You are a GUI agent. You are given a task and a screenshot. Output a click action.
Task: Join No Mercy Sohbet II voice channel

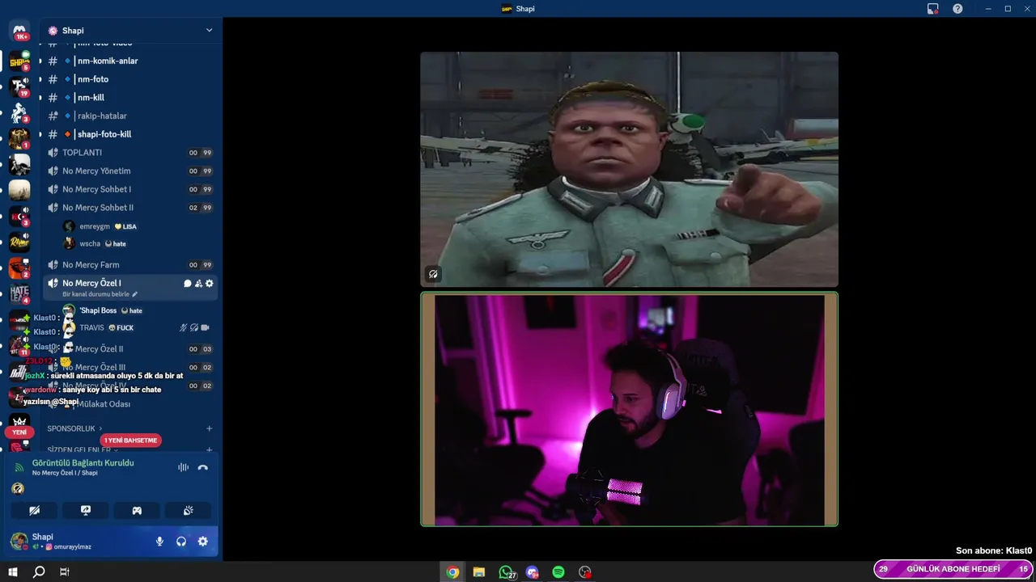pyautogui.click(x=130, y=208)
